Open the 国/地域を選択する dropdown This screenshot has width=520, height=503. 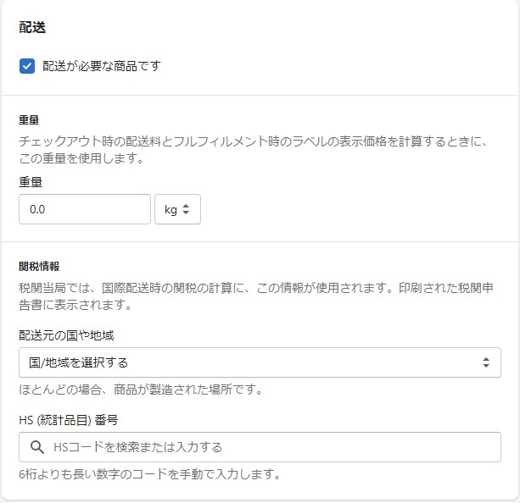259,362
